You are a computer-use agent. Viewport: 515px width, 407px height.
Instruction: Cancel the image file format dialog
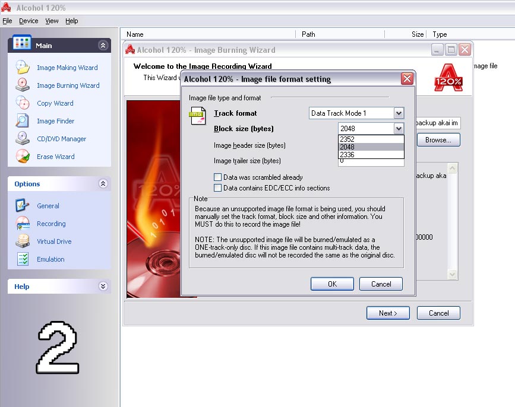pos(381,284)
